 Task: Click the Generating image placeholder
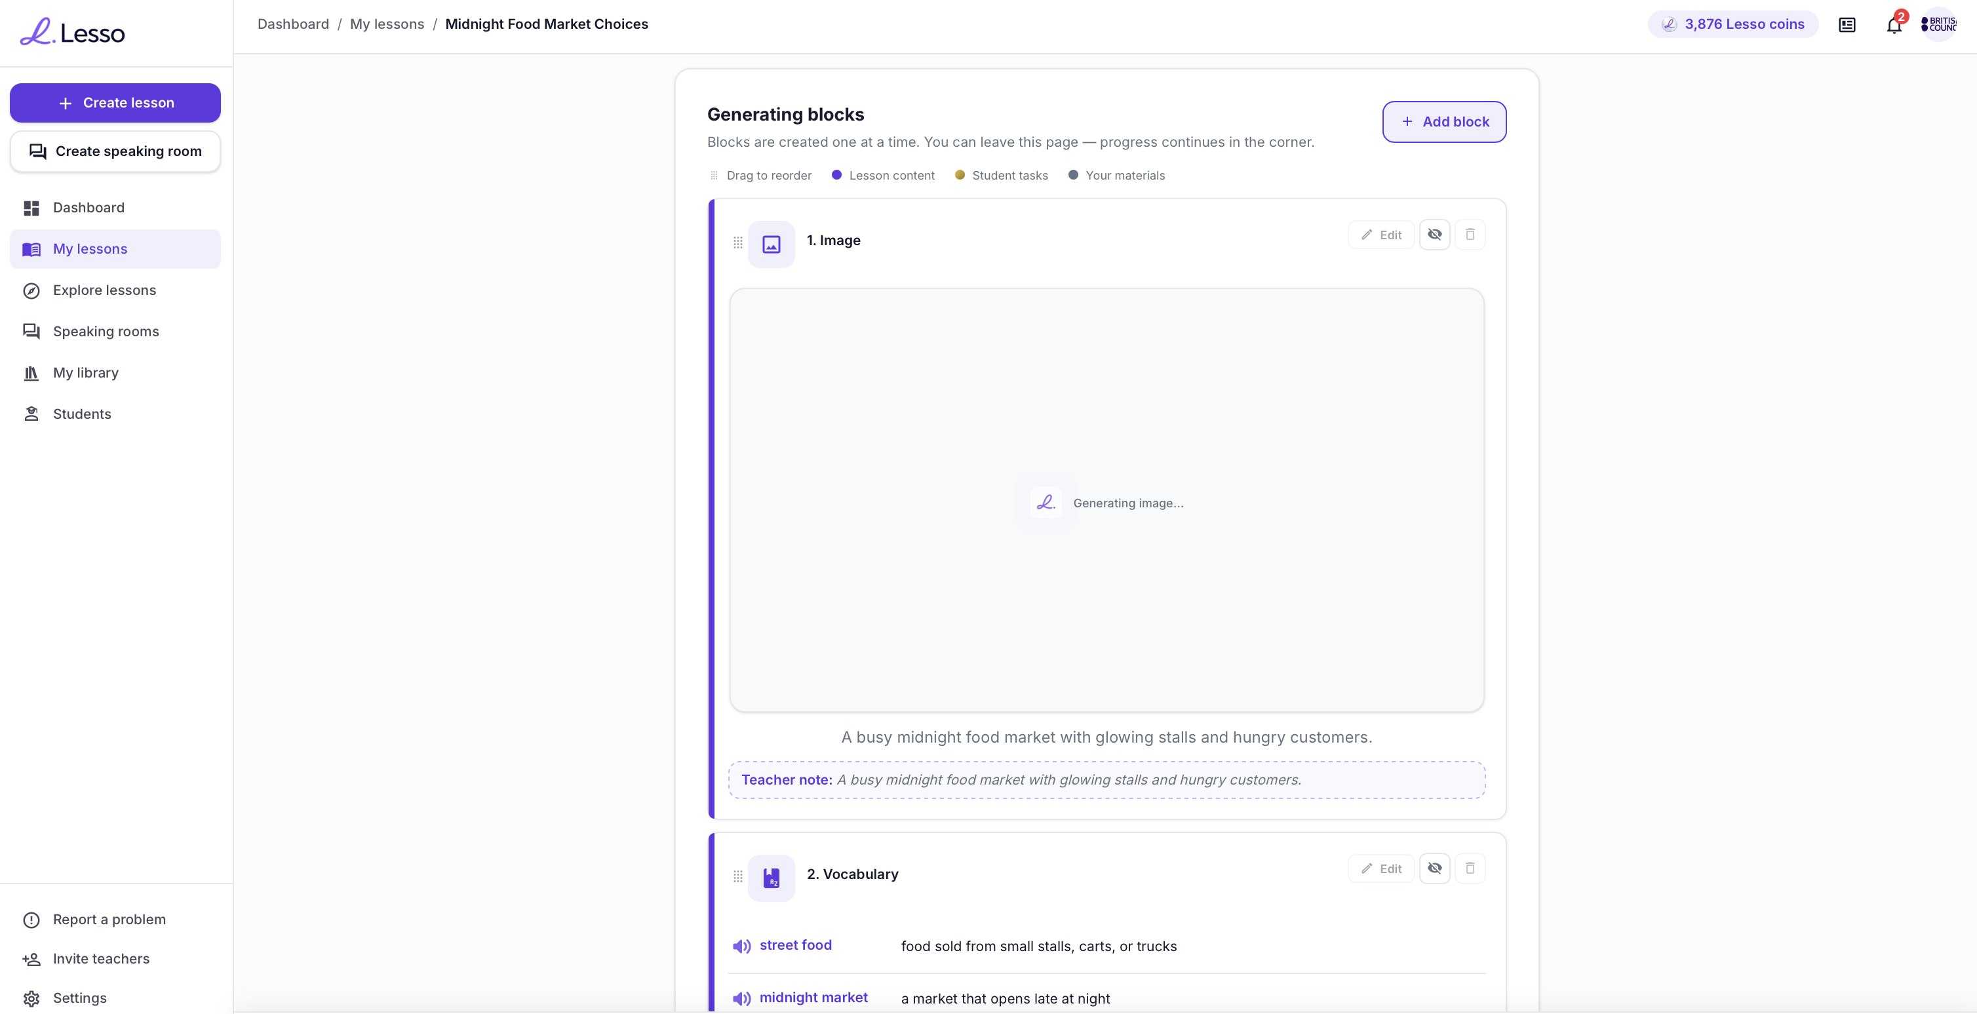click(x=1106, y=501)
